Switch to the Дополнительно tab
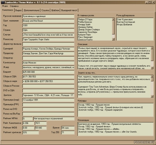156x145 pixels. tap(32, 10)
